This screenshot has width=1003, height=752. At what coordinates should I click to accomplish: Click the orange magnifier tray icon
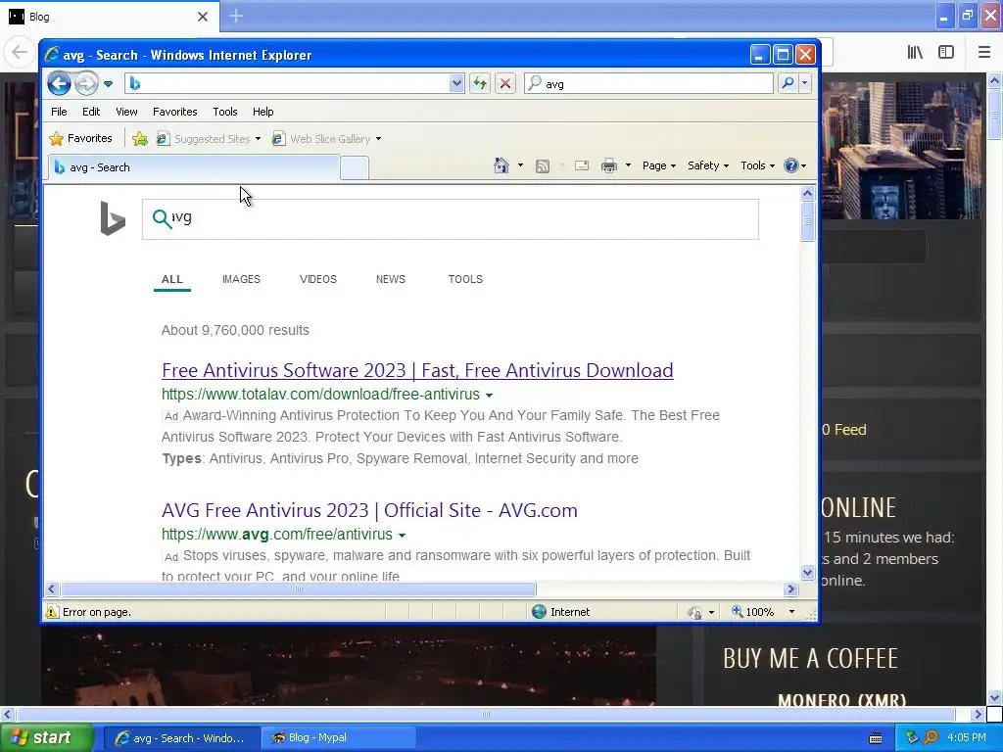click(931, 737)
